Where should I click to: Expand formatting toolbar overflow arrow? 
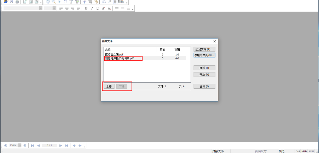(x=133, y=10)
